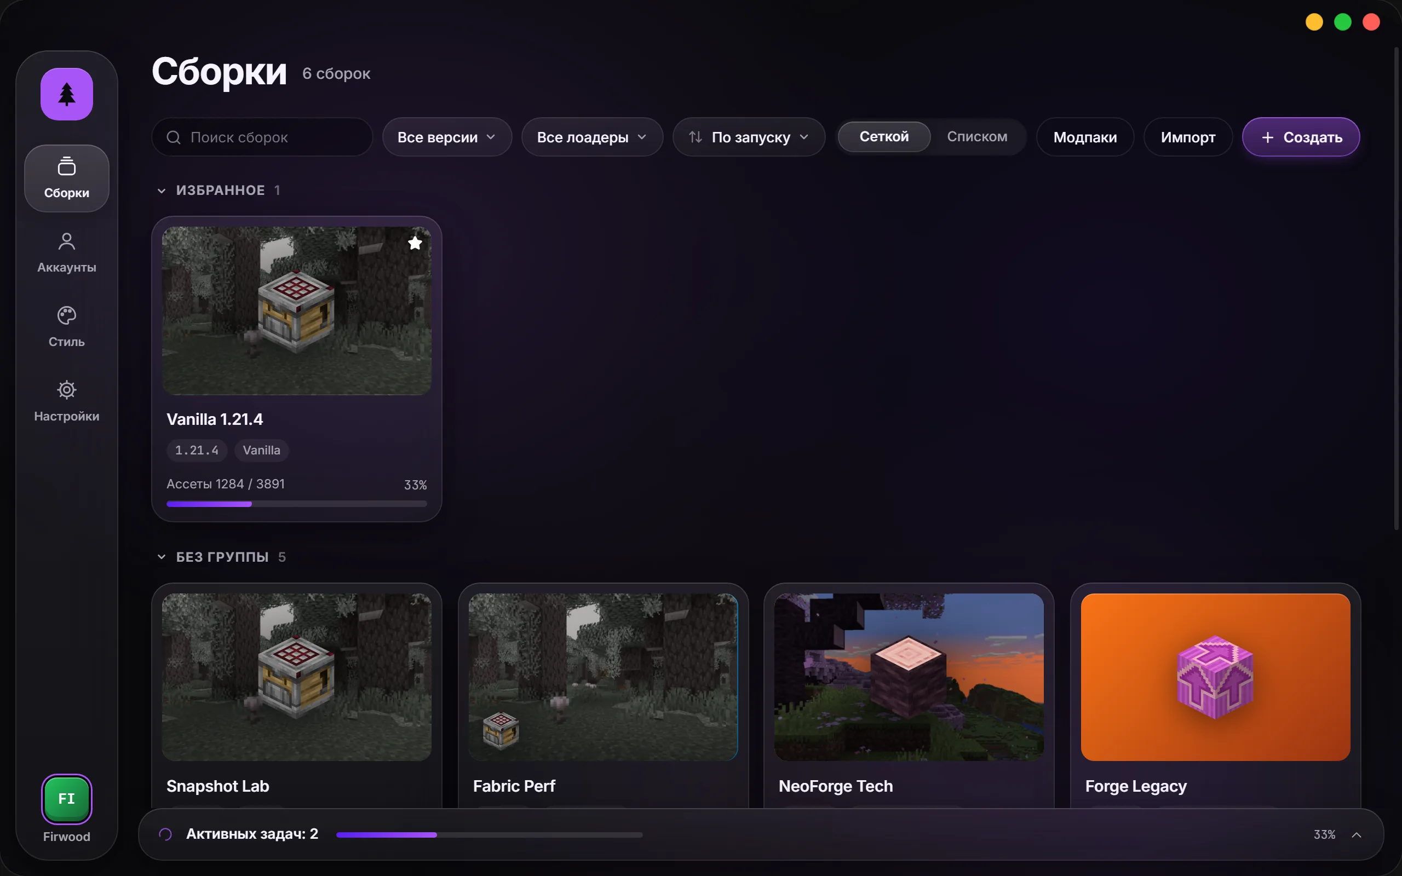1402x876 pixels.
Task: Focus the Поиск сборок search field
Action: (262, 137)
